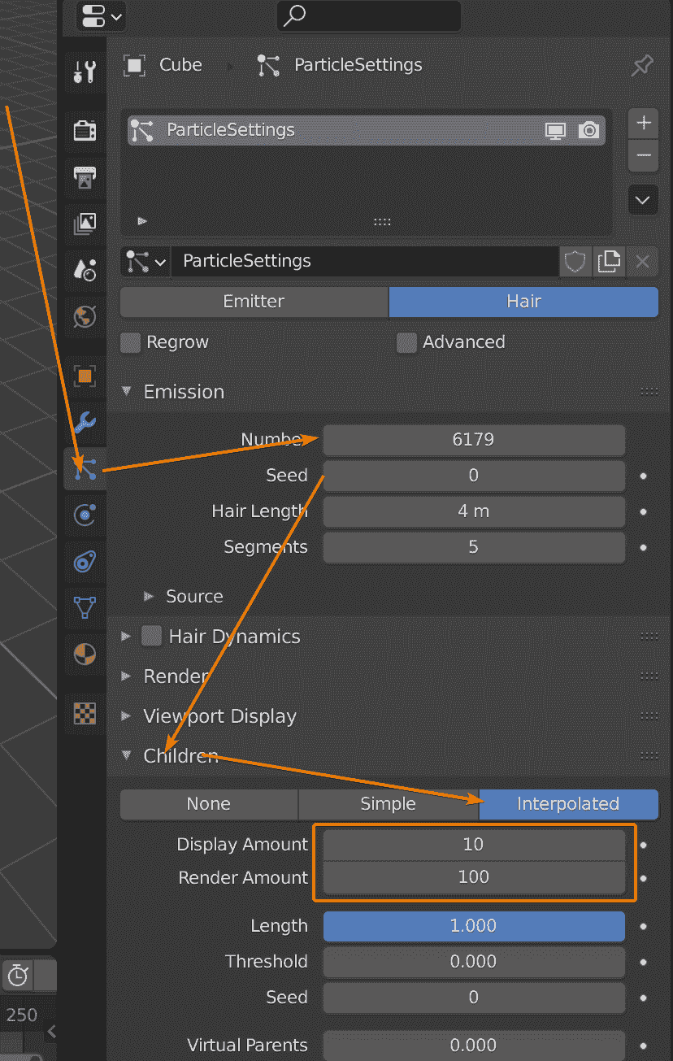Open the Physics properties tab
Screen dimensions: 673x1061
point(85,515)
